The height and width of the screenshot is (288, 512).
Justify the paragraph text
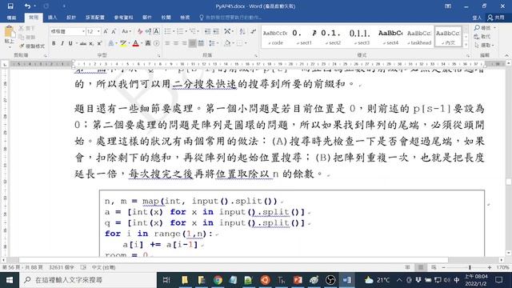(192, 43)
